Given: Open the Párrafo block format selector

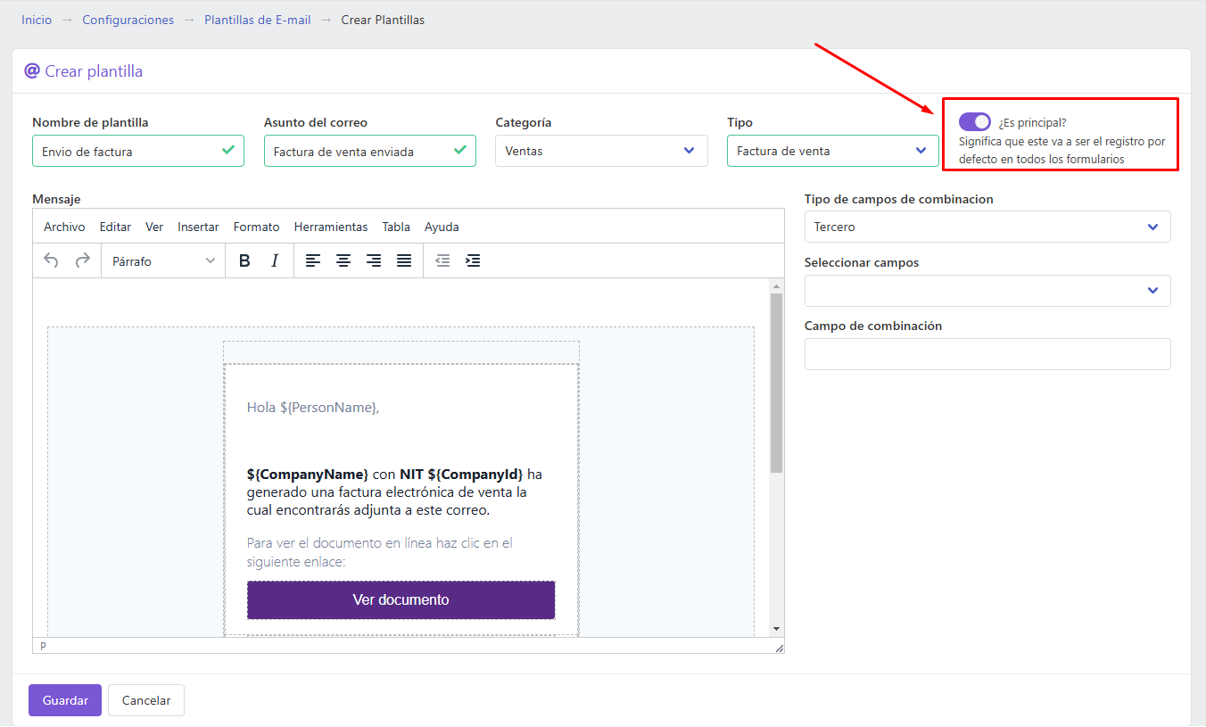Looking at the screenshot, I should click(x=163, y=261).
